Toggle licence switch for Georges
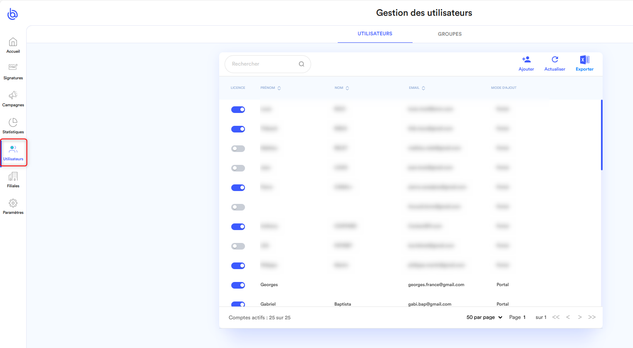The height and width of the screenshot is (348, 633). point(238,285)
